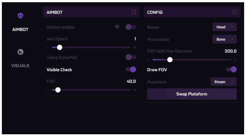Open the gear settings beside Aimbot enable
This screenshot has width=246, height=138.
[117, 27]
